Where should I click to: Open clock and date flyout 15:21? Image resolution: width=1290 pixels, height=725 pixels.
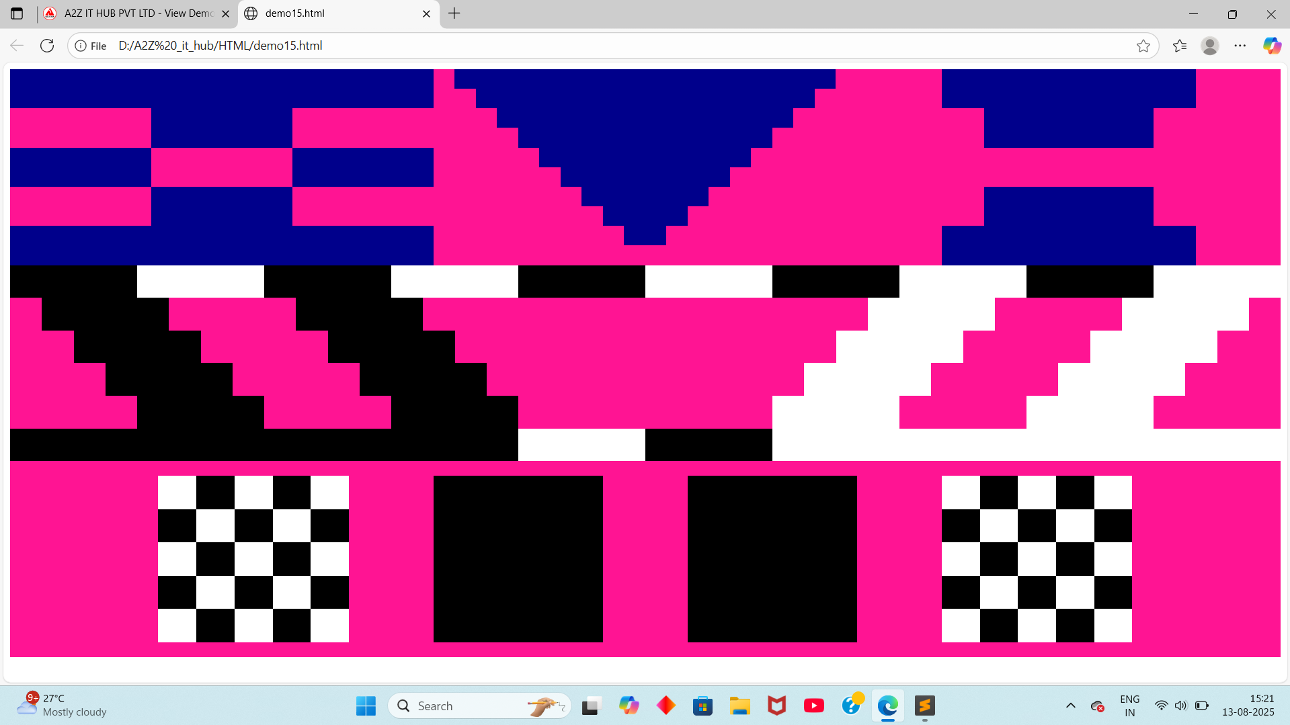tap(1248, 706)
